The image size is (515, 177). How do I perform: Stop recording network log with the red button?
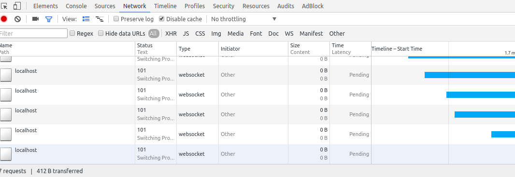[3, 19]
